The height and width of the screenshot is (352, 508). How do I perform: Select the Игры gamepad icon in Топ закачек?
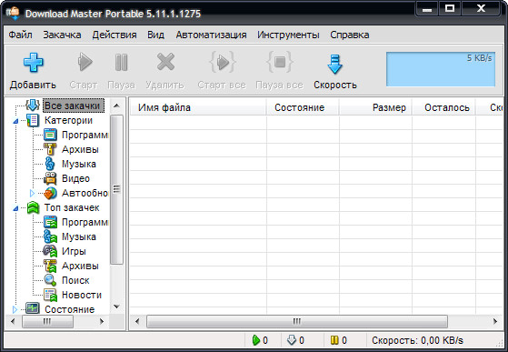(x=50, y=251)
